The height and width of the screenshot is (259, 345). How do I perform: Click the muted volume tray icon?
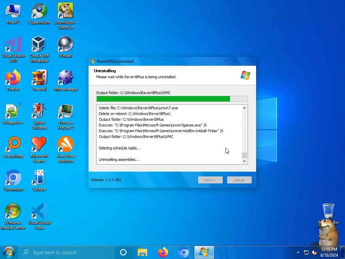click(314, 252)
